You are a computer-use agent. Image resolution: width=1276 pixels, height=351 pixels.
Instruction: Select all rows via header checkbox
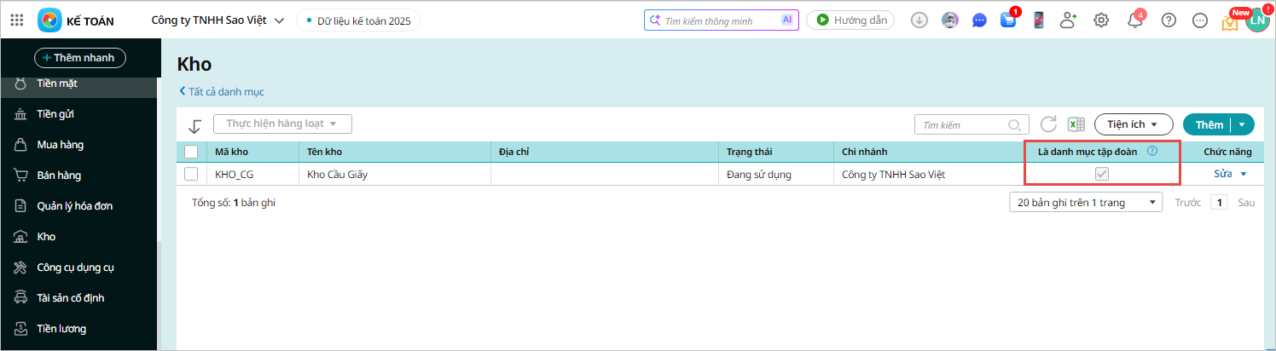click(x=191, y=152)
